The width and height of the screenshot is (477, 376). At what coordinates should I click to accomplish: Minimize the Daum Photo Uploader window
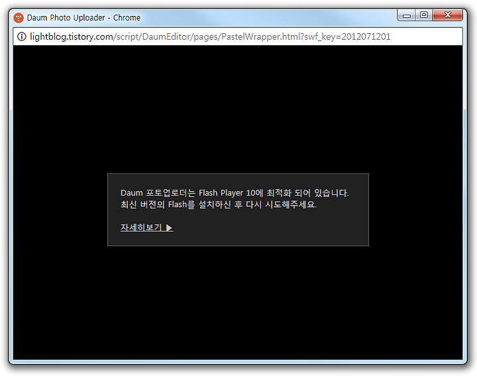pyautogui.click(x=407, y=15)
